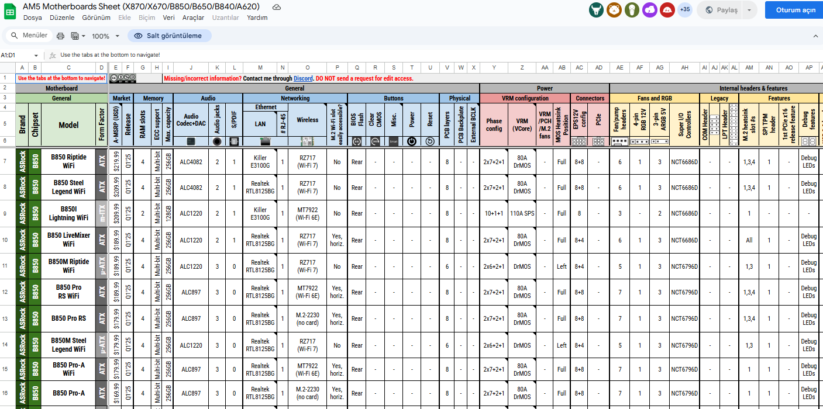823x409 pixels.
Task: Select the 'All' M.2 heatsink cell
Action: (749, 240)
